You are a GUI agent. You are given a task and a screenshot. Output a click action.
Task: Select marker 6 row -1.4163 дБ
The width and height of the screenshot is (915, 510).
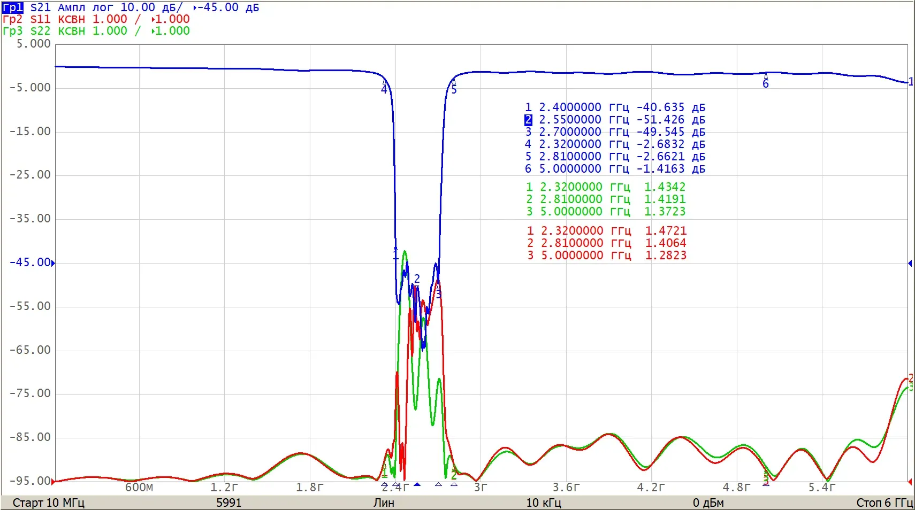pos(615,169)
